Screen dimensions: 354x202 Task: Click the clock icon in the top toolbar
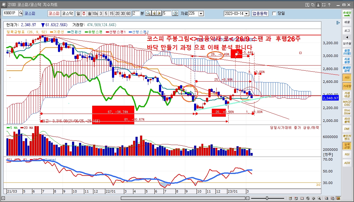[175, 13]
